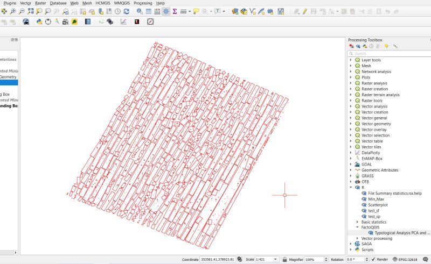This screenshot has width=431, height=264.
Task: Select the Identify Features tool
Action: [140, 11]
